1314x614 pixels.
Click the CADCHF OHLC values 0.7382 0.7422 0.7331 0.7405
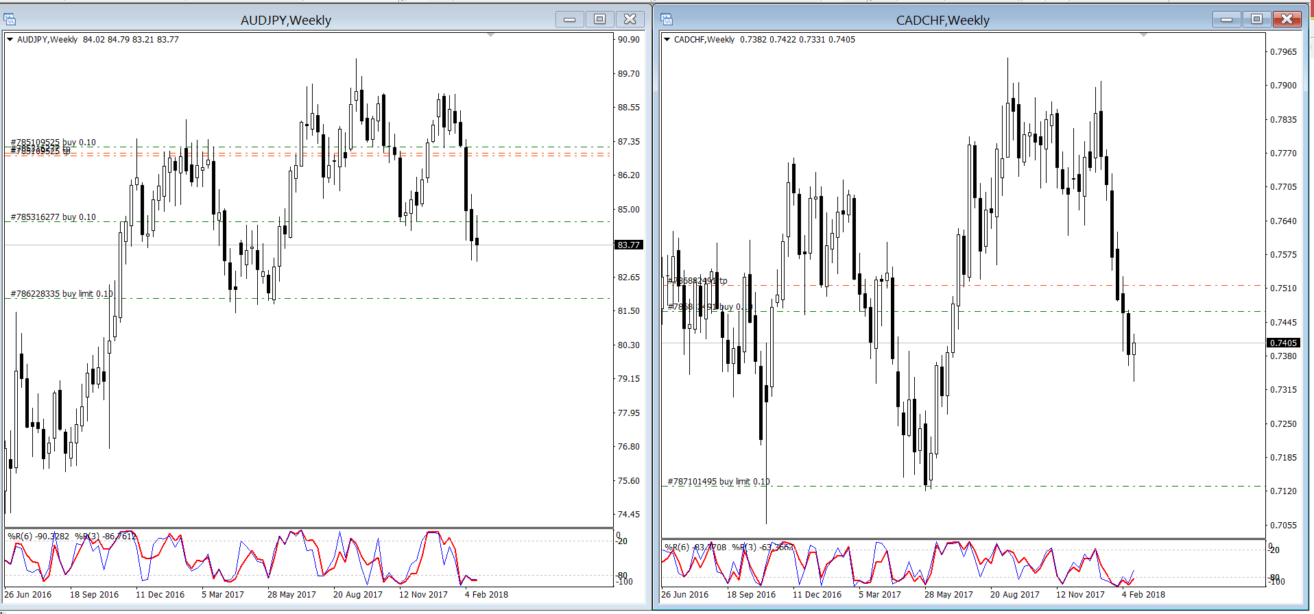click(x=798, y=40)
